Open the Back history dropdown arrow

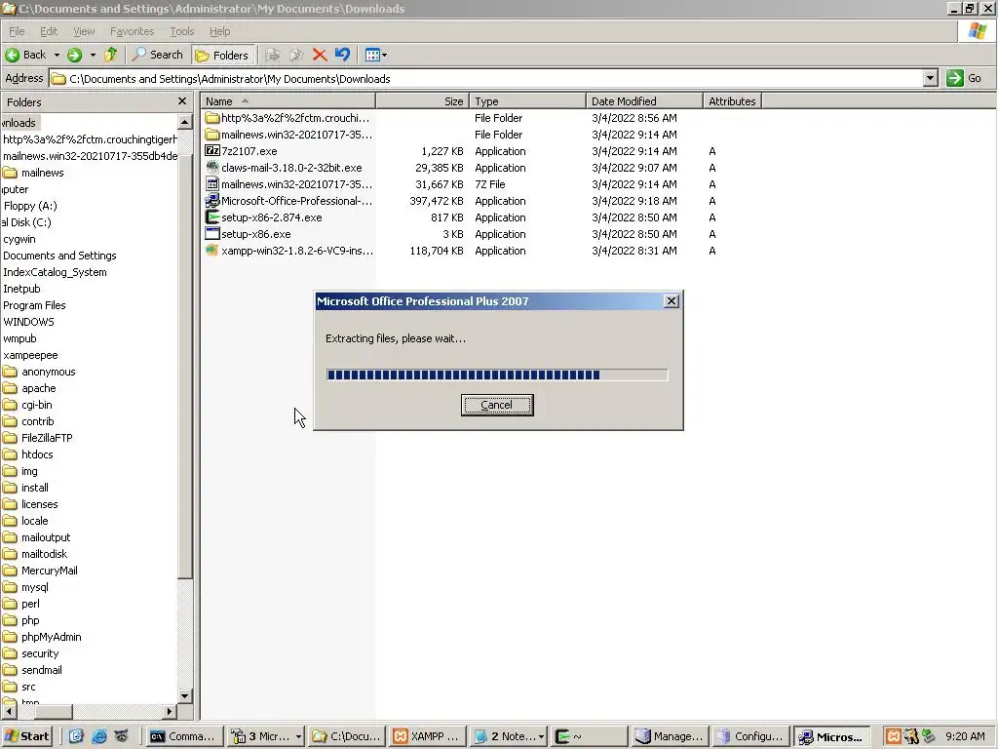click(x=57, y=55)
